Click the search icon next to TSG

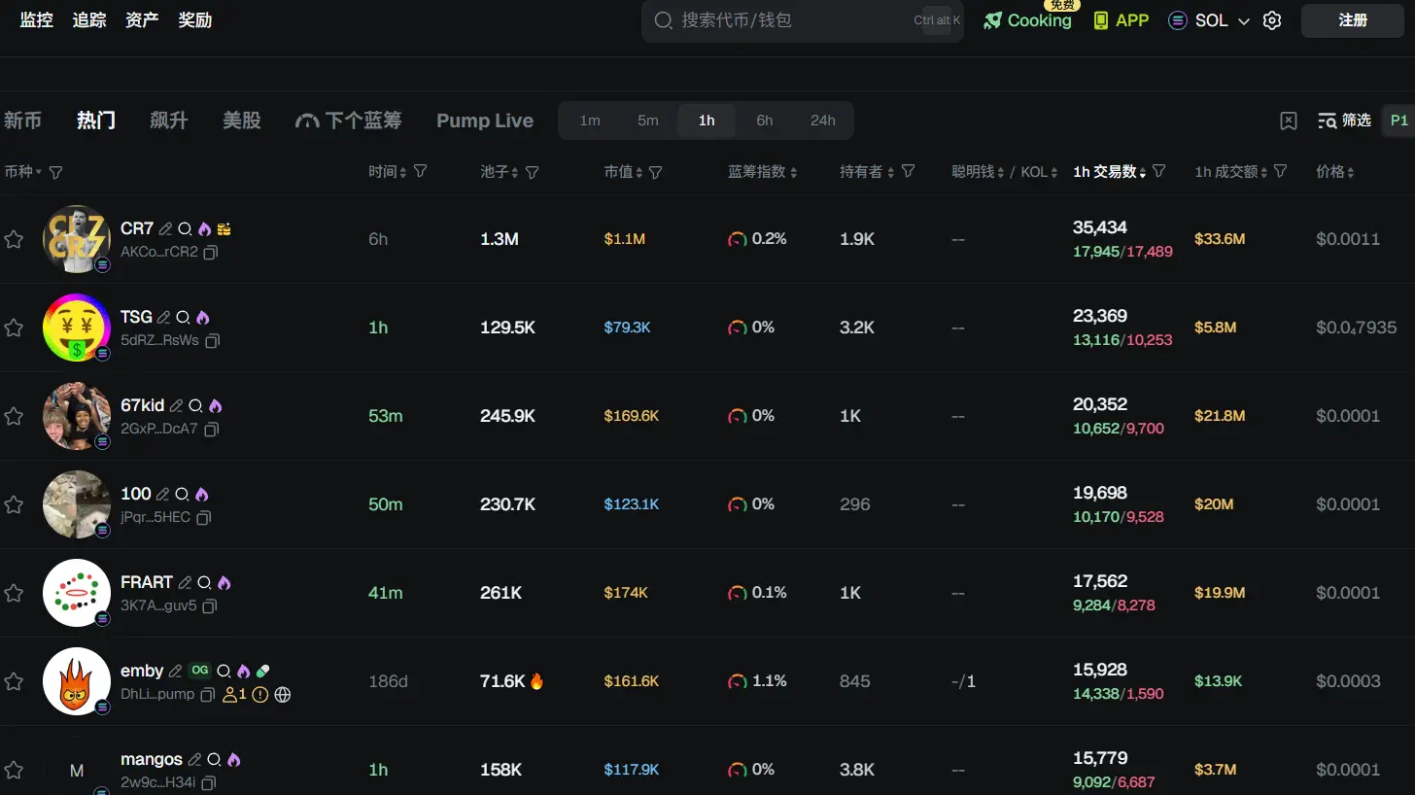coord(183,318)
